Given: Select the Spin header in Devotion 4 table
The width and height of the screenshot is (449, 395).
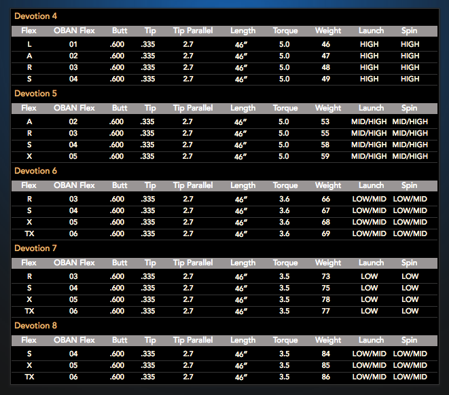Looking at the screenshot, I should (409, 31).
